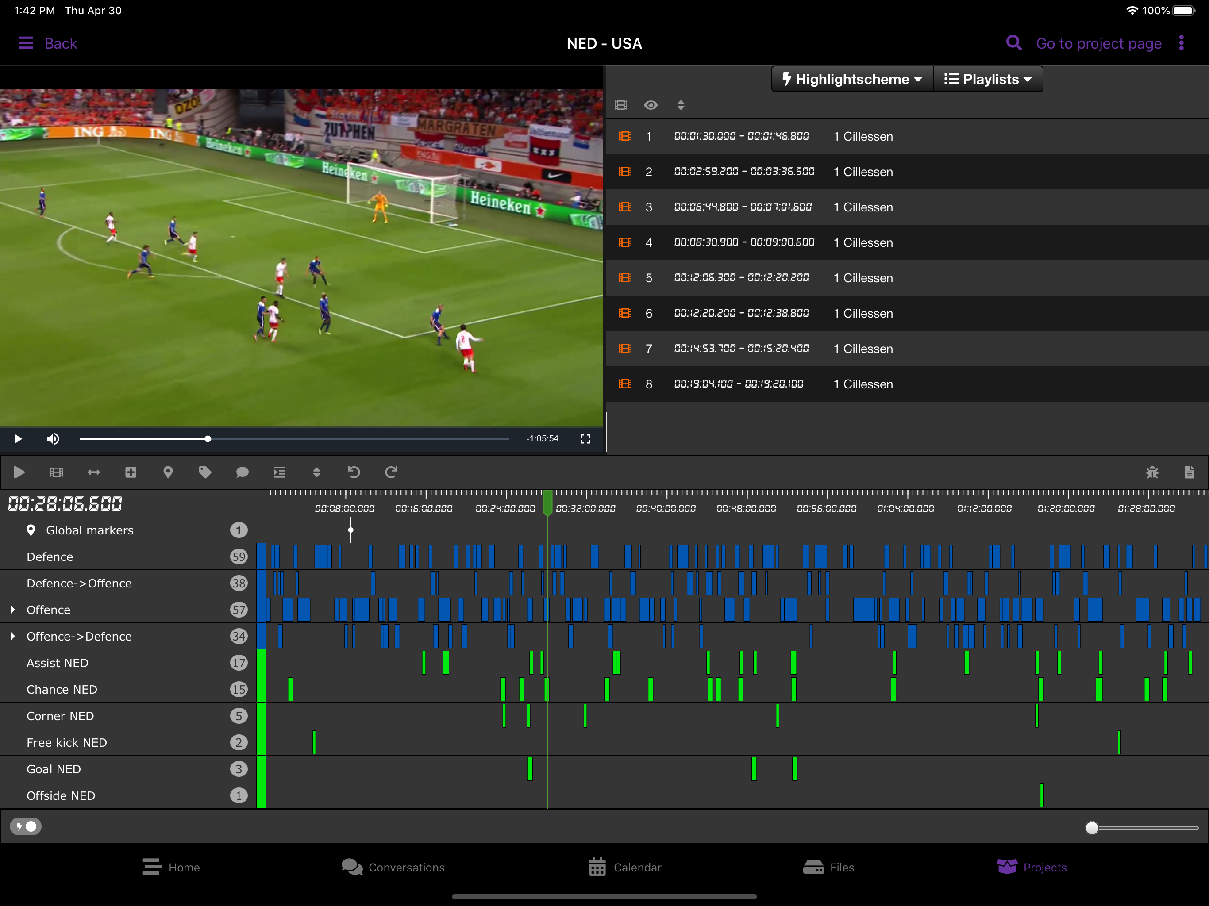Click the film clip tool in timeline toolbar

56,472
